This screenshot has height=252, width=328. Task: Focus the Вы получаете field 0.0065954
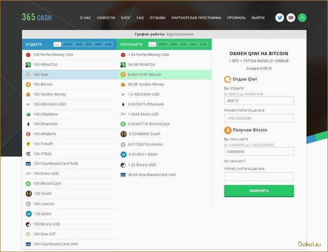pyautogui.click(x=259, y=152)
